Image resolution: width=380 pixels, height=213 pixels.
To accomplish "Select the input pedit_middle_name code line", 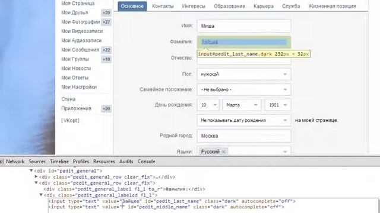I will [166, 207].
